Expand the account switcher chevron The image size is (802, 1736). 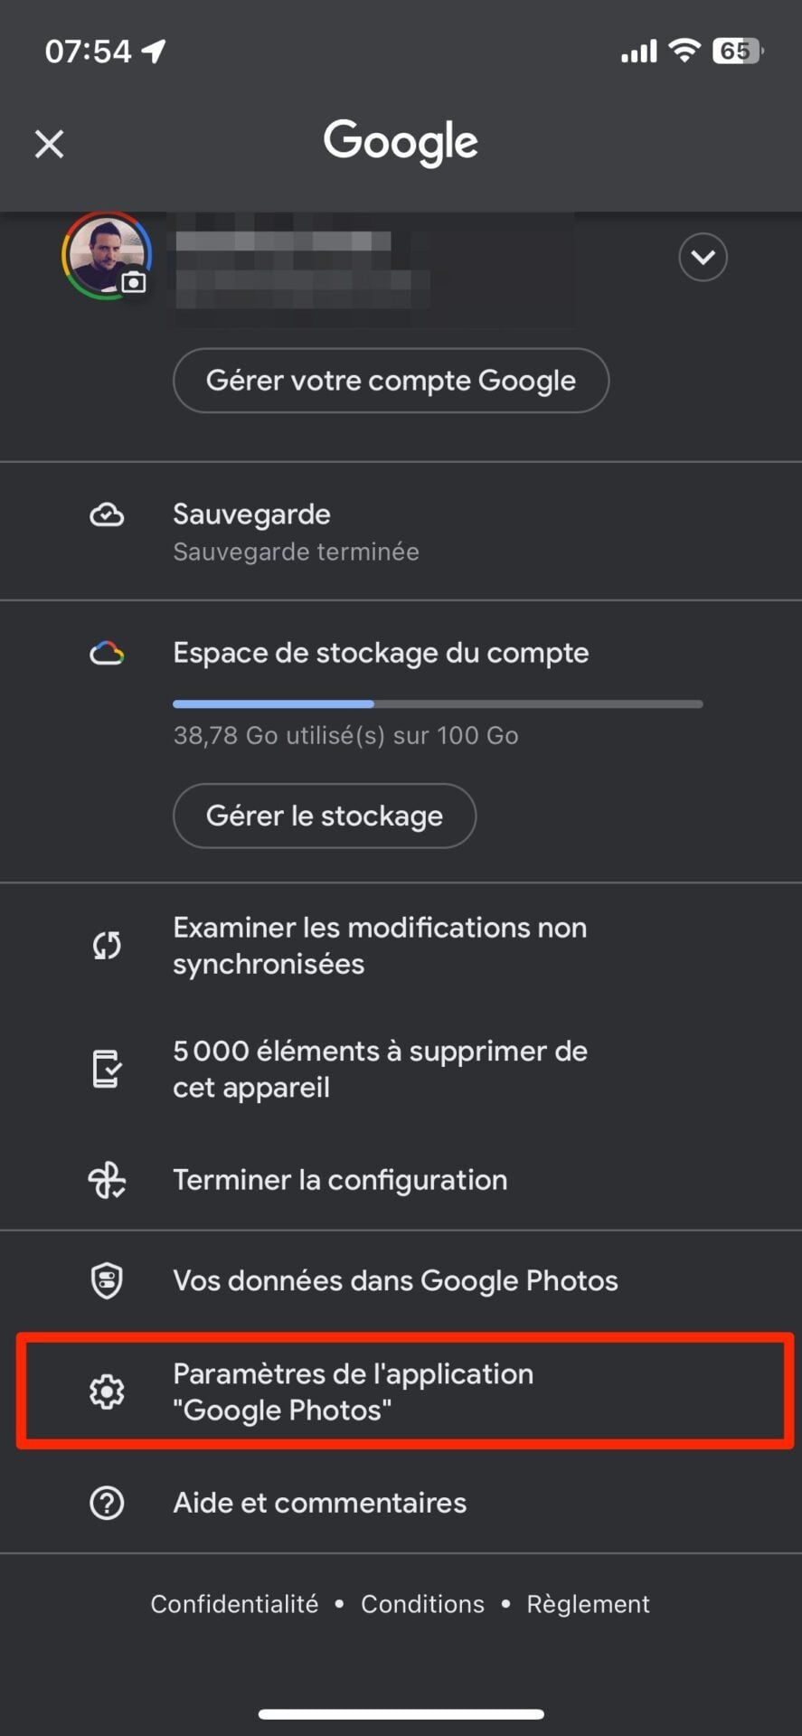[x=703, y=258]
